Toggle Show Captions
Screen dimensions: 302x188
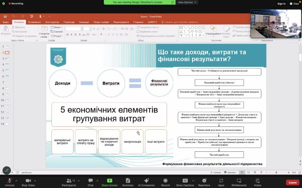pyautogui.click(x=185, y=181)
